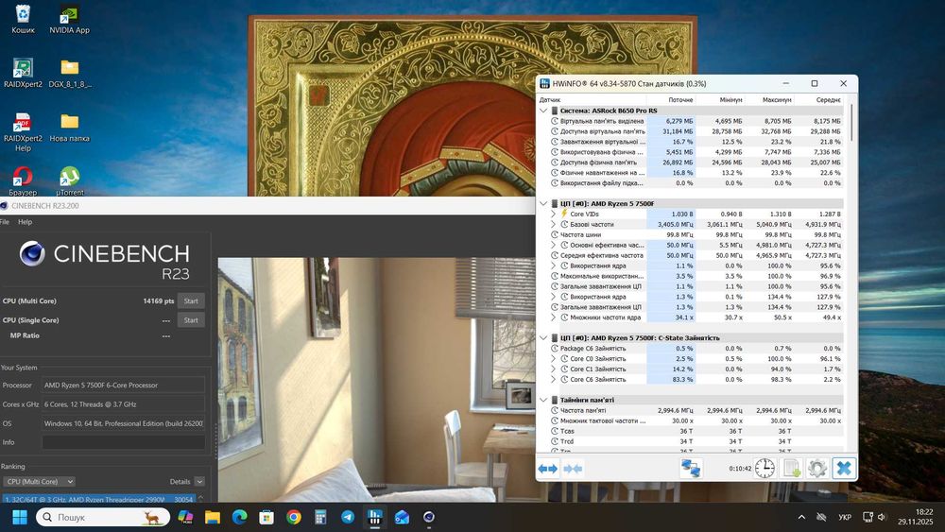
Task: Reset min/max values with the clock icon
Action: point(765,468)
